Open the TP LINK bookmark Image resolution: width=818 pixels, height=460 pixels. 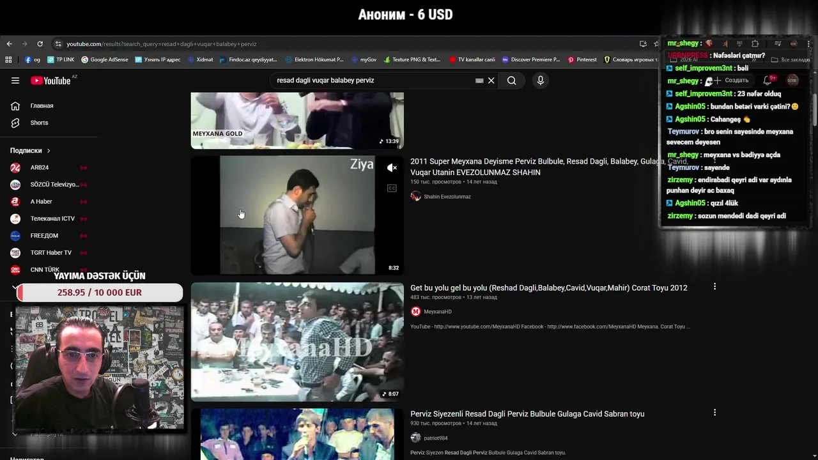(x=61, y=59)
